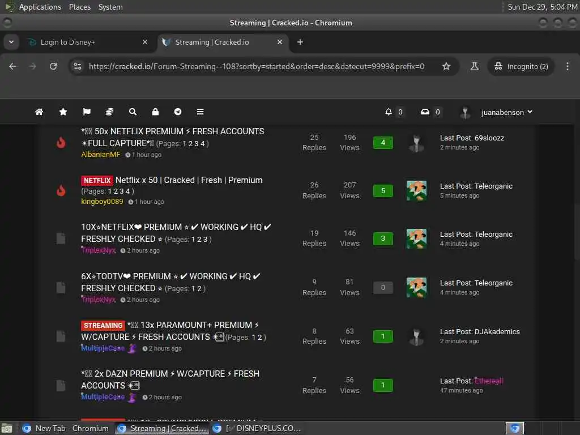Open Chromium three-dot menu
The image size is (580, 435).
coord(568,66)
